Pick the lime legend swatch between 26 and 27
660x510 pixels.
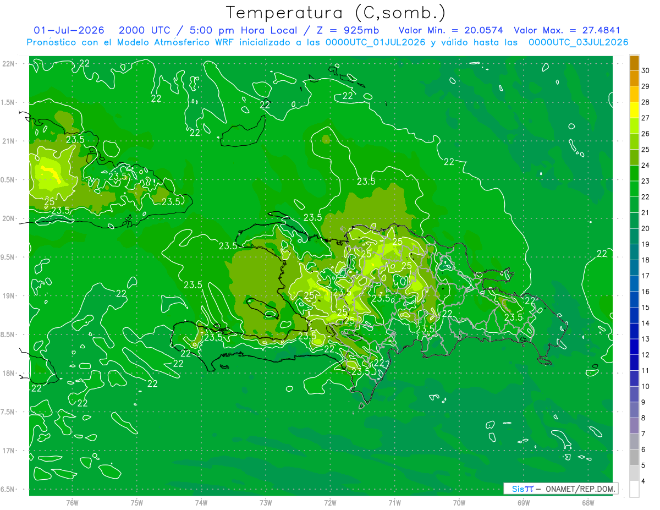[x=634, y=126]
